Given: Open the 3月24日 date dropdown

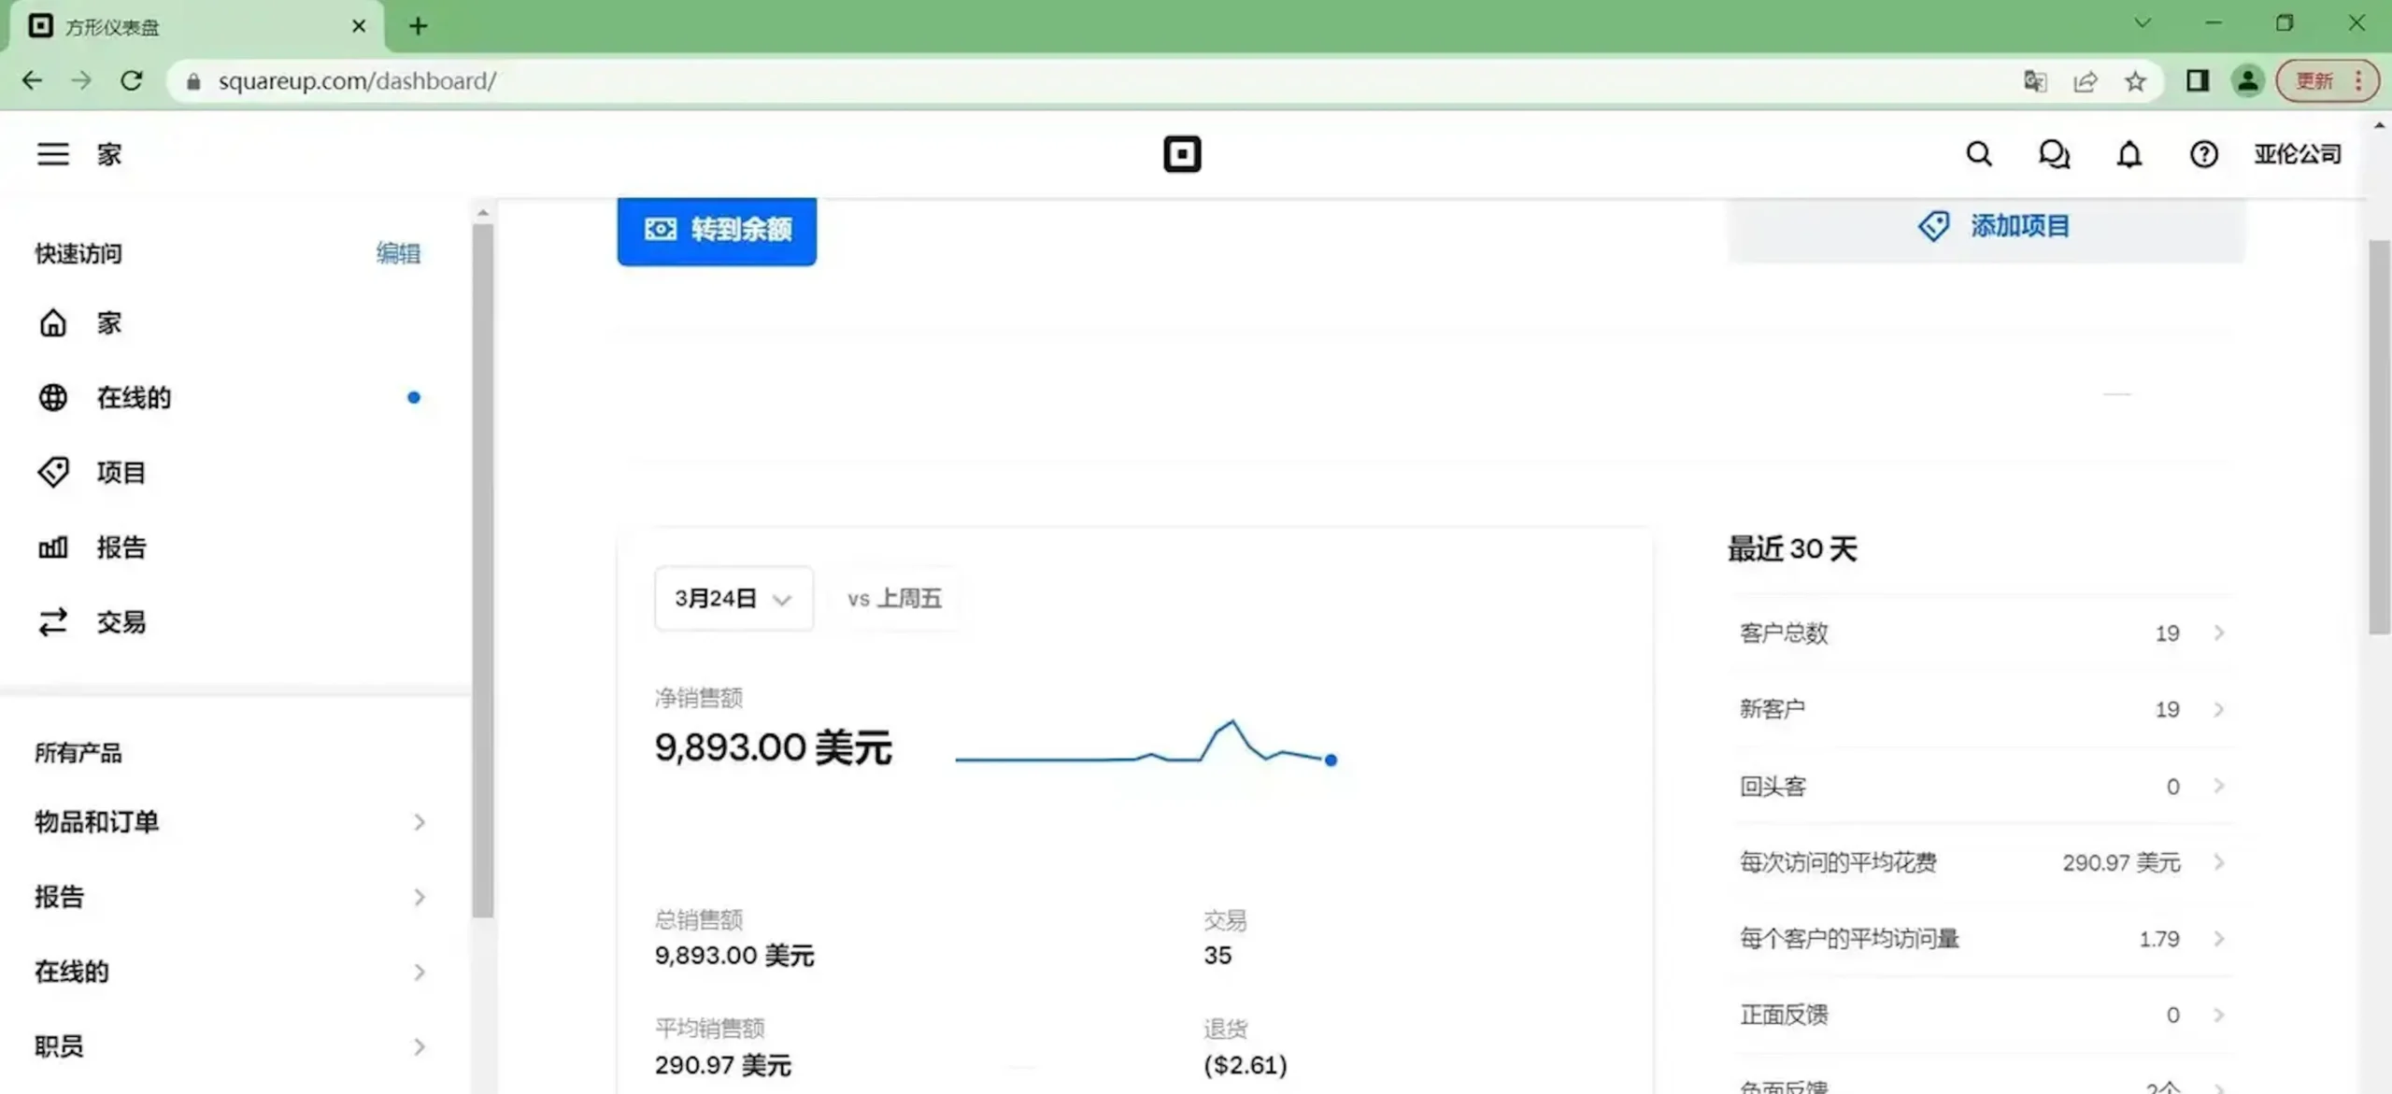Looking at the screenshot, I should click(733, 598).
